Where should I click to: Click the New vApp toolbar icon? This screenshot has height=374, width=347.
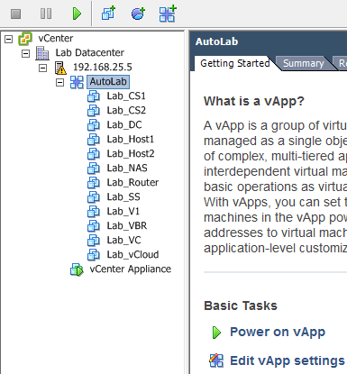(168, 14)
